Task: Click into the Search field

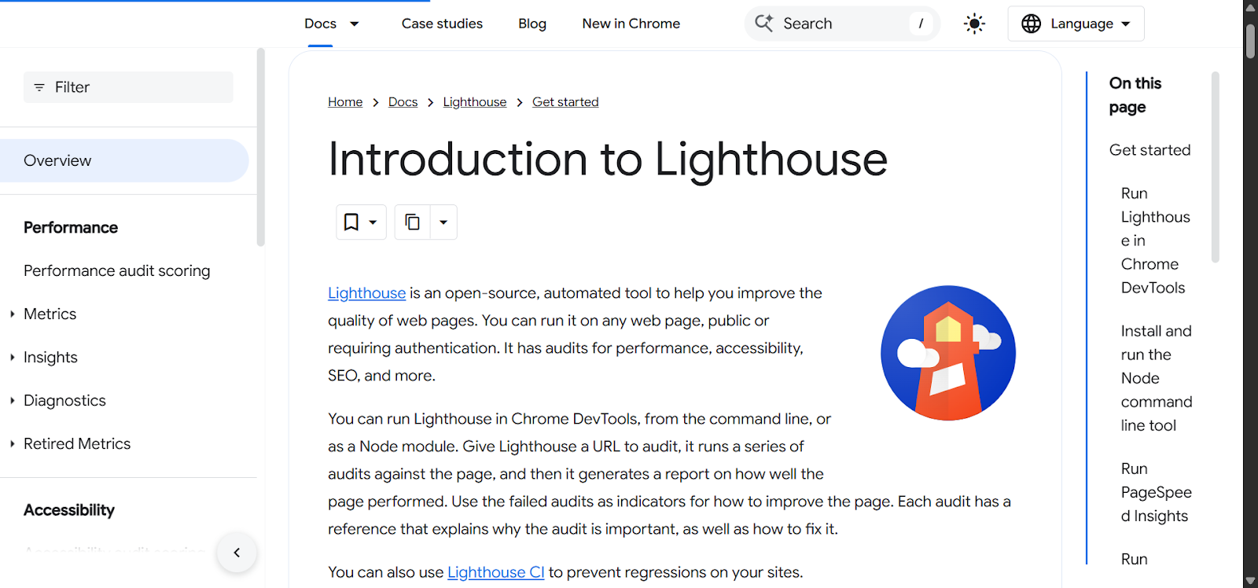Action: click(x=842, y=24)
